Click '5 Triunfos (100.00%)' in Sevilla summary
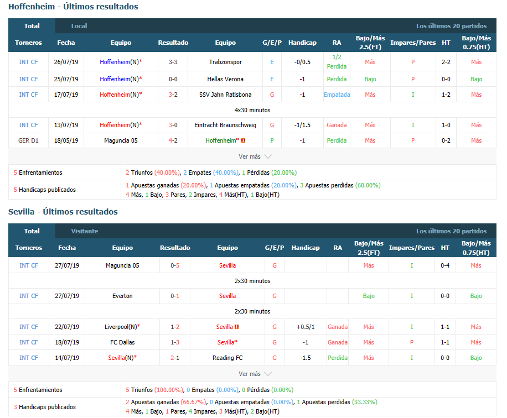Viewport: 507px width, 418px height. click(154, 390)
